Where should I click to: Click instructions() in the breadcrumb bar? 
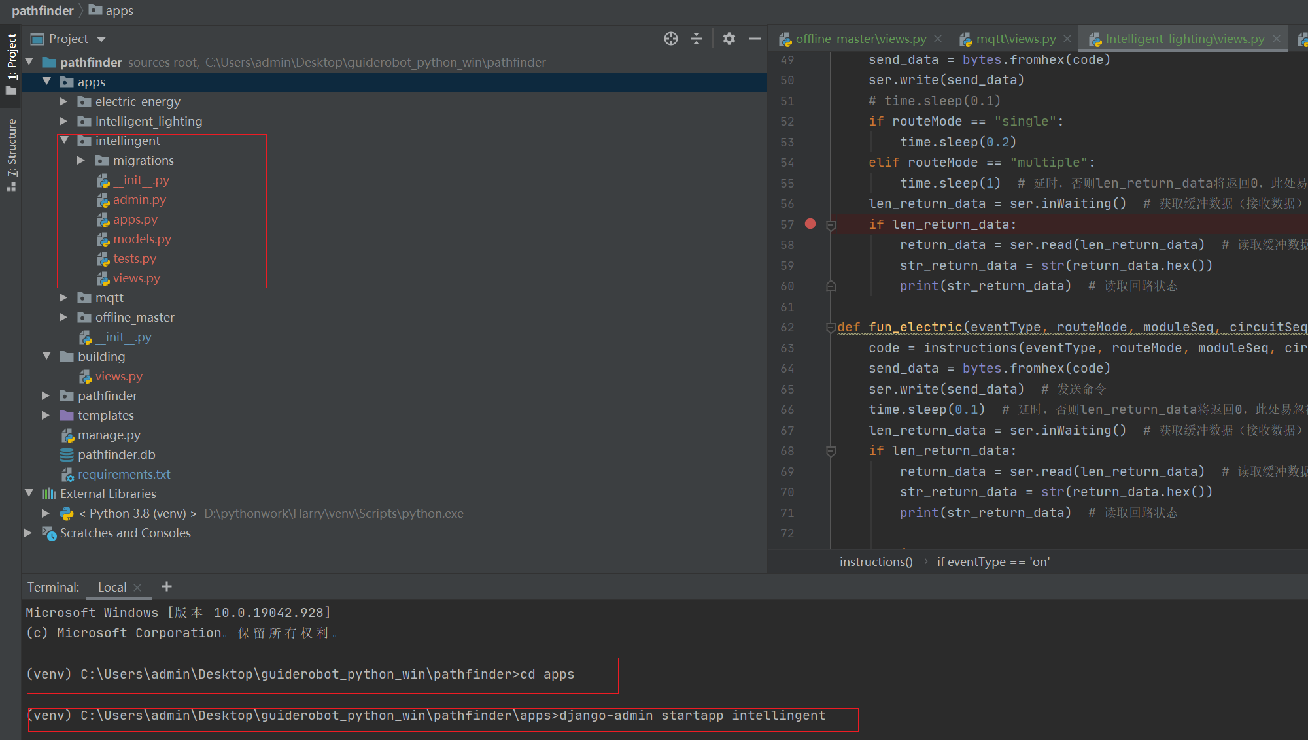876,562
